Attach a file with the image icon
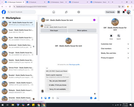Viewport: 134px width, 107px height. (46, 98)
